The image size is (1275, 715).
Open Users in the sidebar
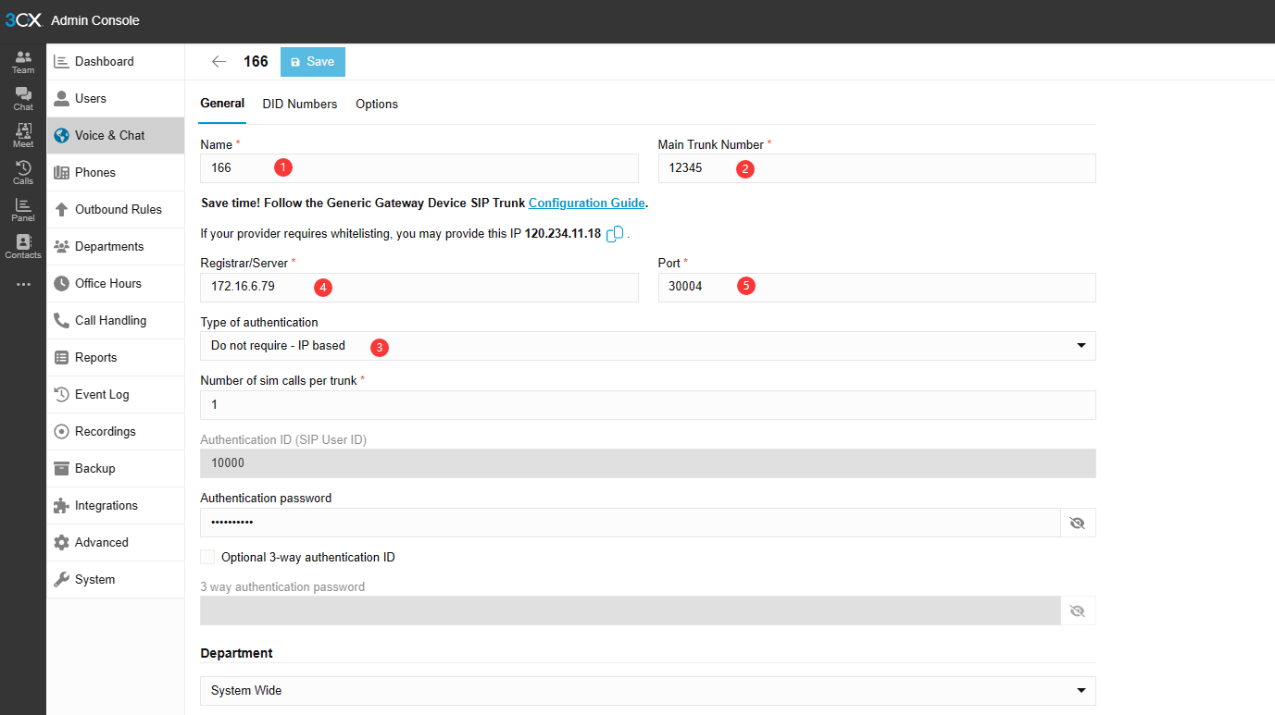coord(116,99)
